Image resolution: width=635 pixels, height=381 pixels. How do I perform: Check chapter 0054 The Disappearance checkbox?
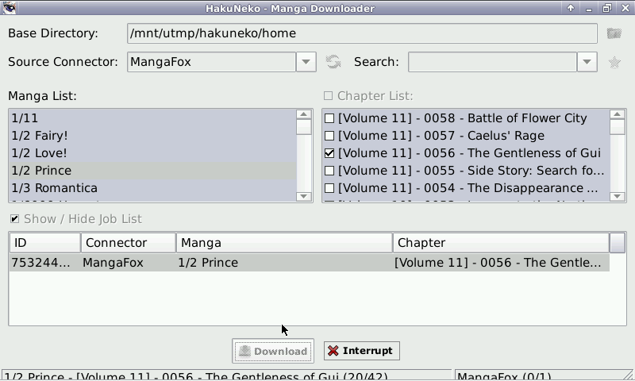[x=329, y=188]
